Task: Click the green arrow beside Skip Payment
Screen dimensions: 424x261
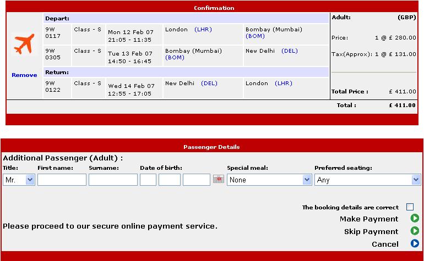Action: (x=415, y=231)
